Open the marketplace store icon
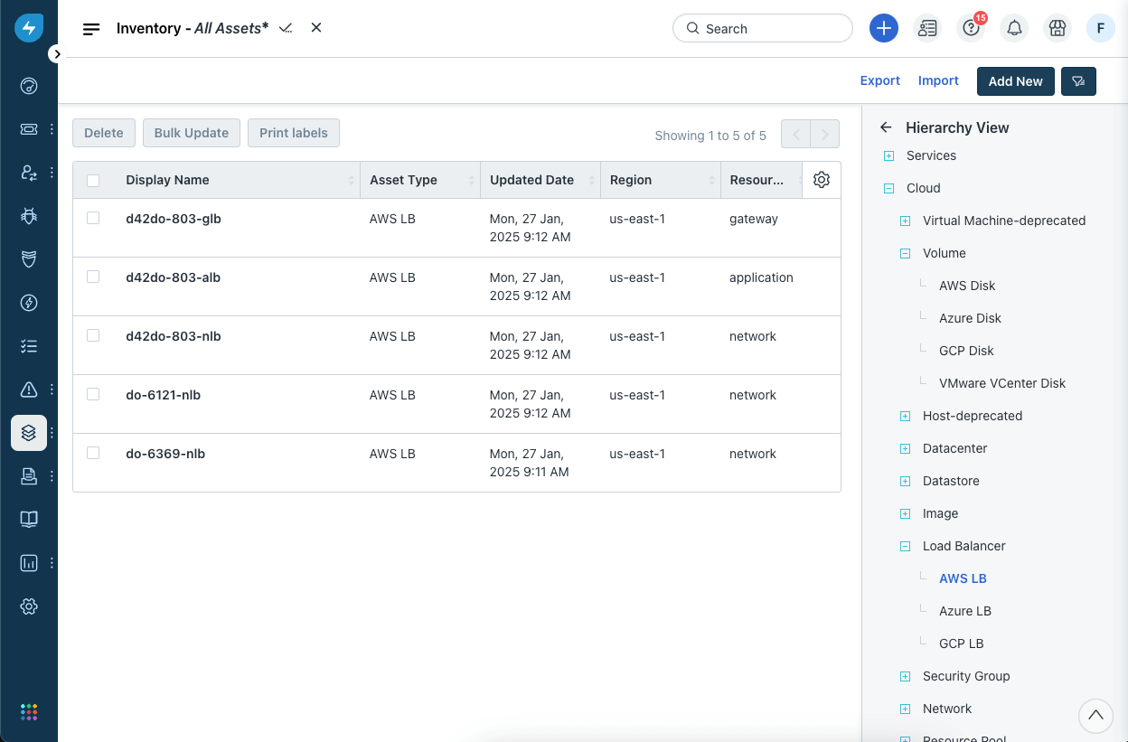Image resolution: width=1128 pixels, height=742 pixels. point(1057,28)
